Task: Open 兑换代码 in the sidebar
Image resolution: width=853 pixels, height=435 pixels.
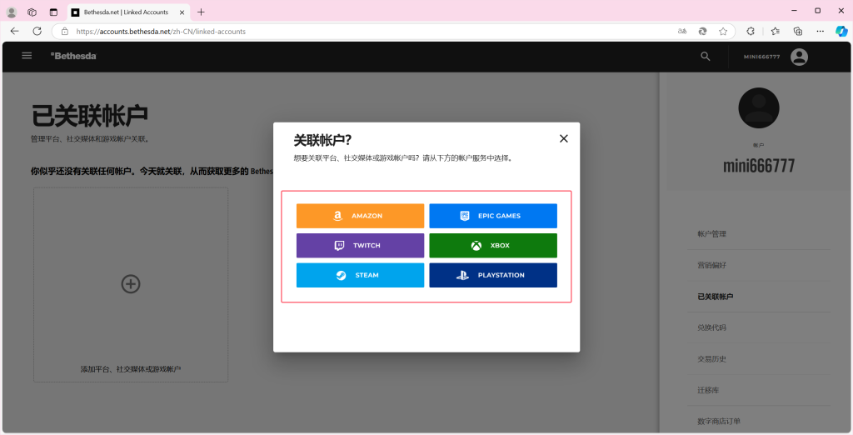Action: coord(711,327)
